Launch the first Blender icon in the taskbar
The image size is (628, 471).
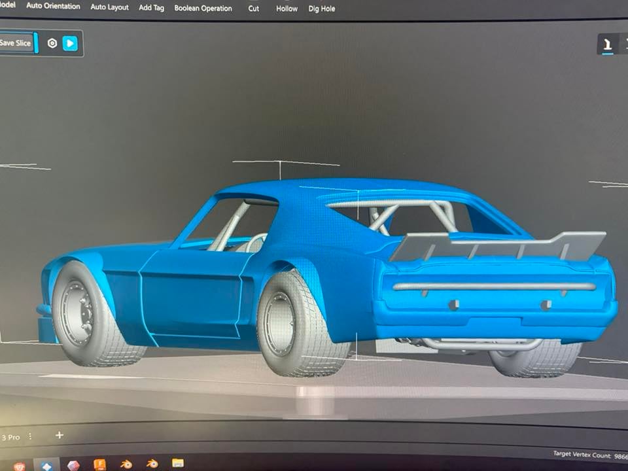(x=126, y=464)
